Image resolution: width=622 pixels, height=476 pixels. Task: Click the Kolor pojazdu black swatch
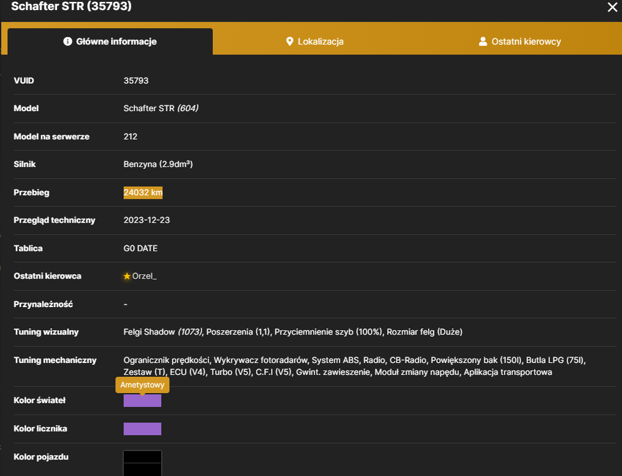pyautogui.click(x=142, y=463)
